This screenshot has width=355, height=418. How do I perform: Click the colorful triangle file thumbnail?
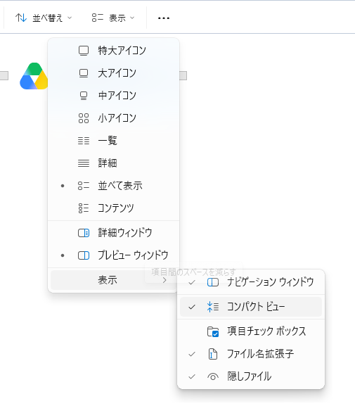coord(34,76)
